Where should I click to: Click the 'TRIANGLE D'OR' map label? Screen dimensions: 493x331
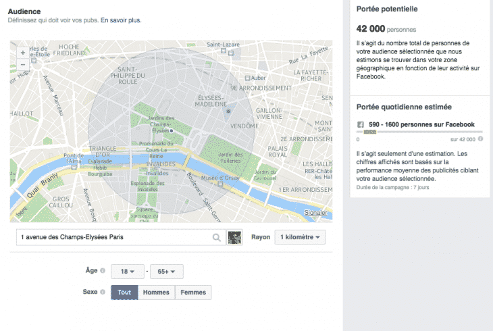click(103, 151)
